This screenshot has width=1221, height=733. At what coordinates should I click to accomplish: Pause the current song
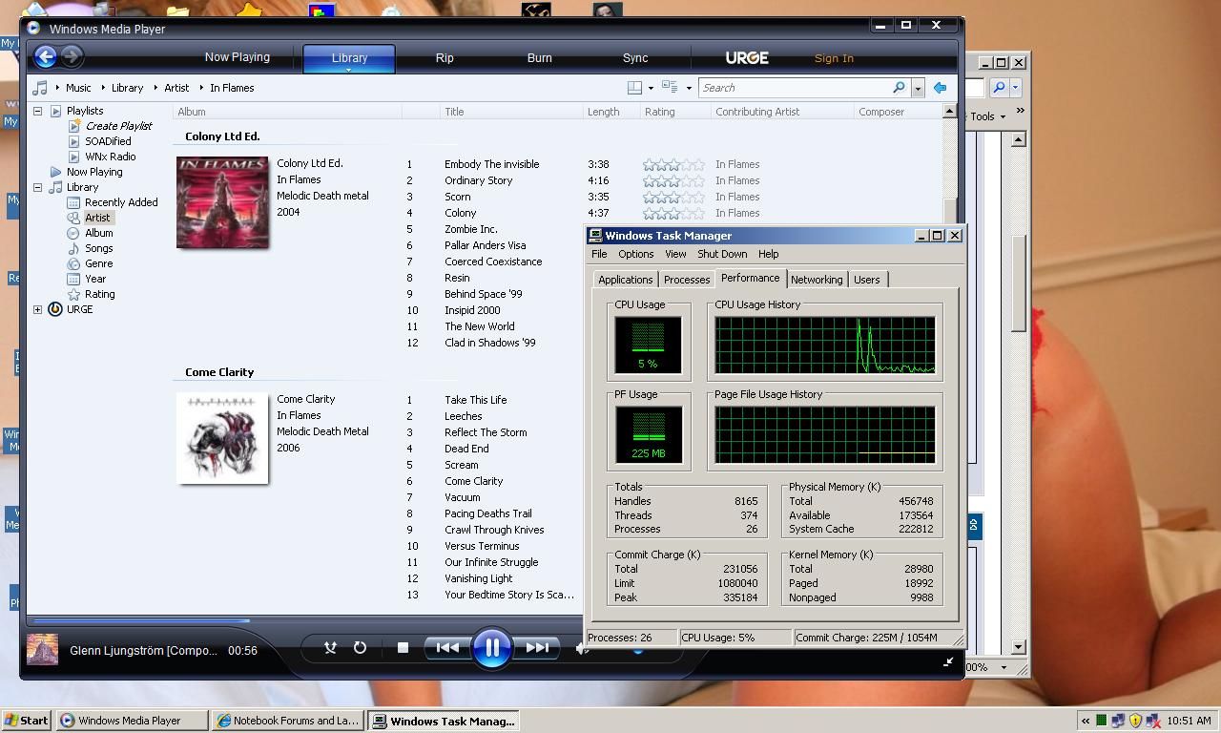tap(492, 647)
